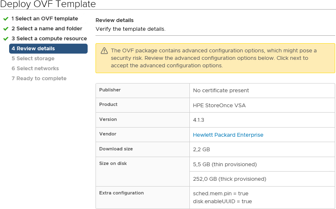The width and height of the screenshot is (336, 209).
Task: Go to step 3 Select a compute resource
Action: tap(49, 39)
